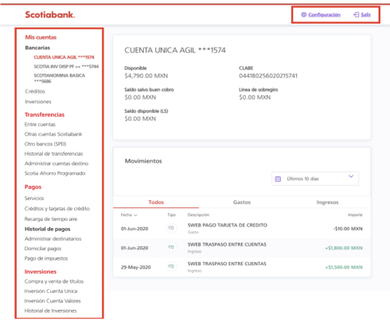This screenshot has height=324, width=390.
Task: Open the Configuración link
Action: point(324,14)
